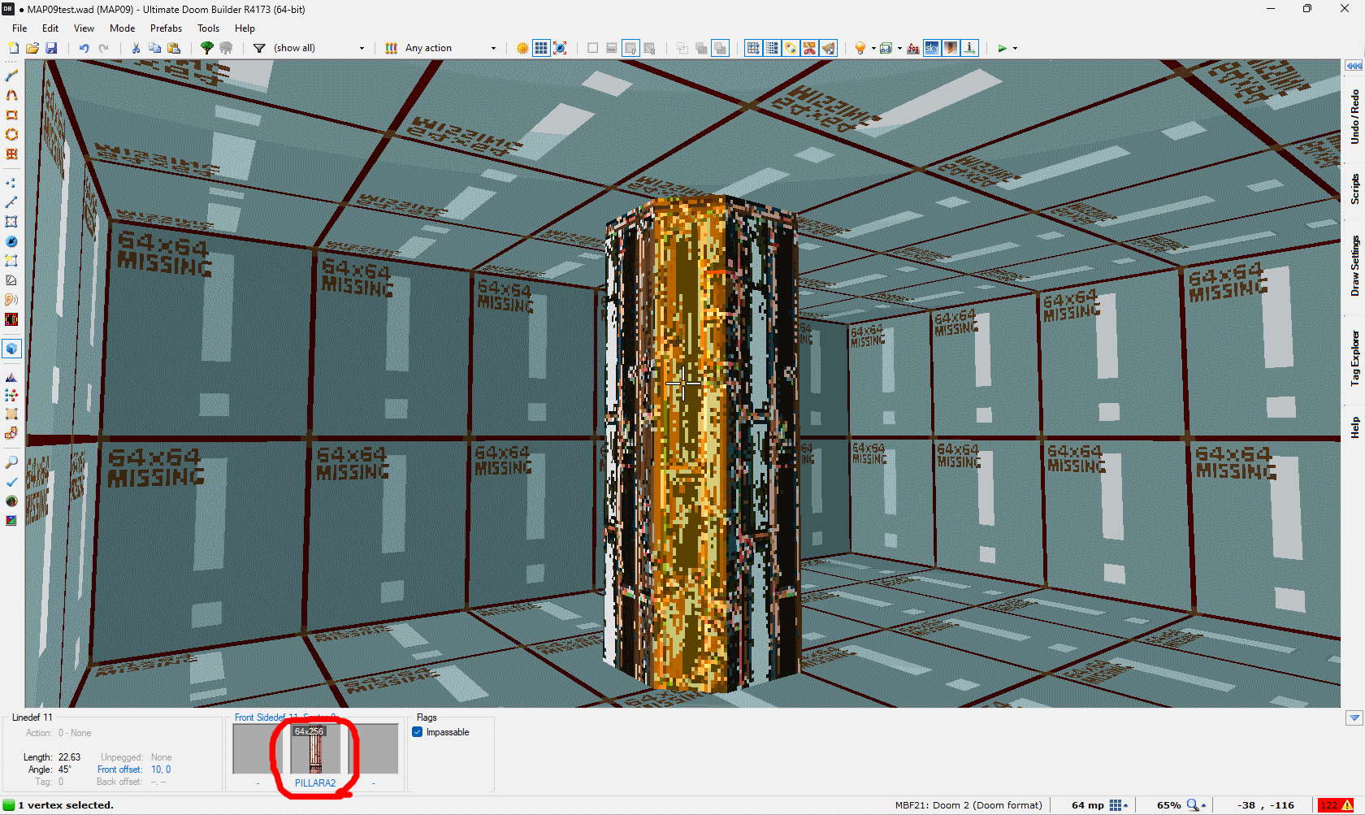
Task: Click the MBF21: Doom 2 config label
Action: click(968, 805)
